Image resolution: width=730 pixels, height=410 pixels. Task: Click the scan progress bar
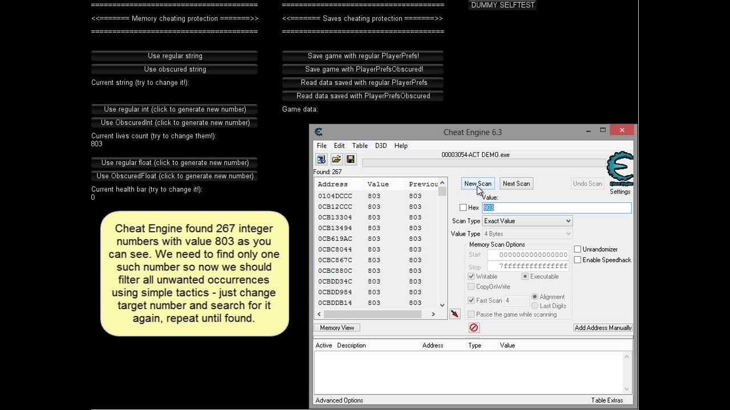484,163
